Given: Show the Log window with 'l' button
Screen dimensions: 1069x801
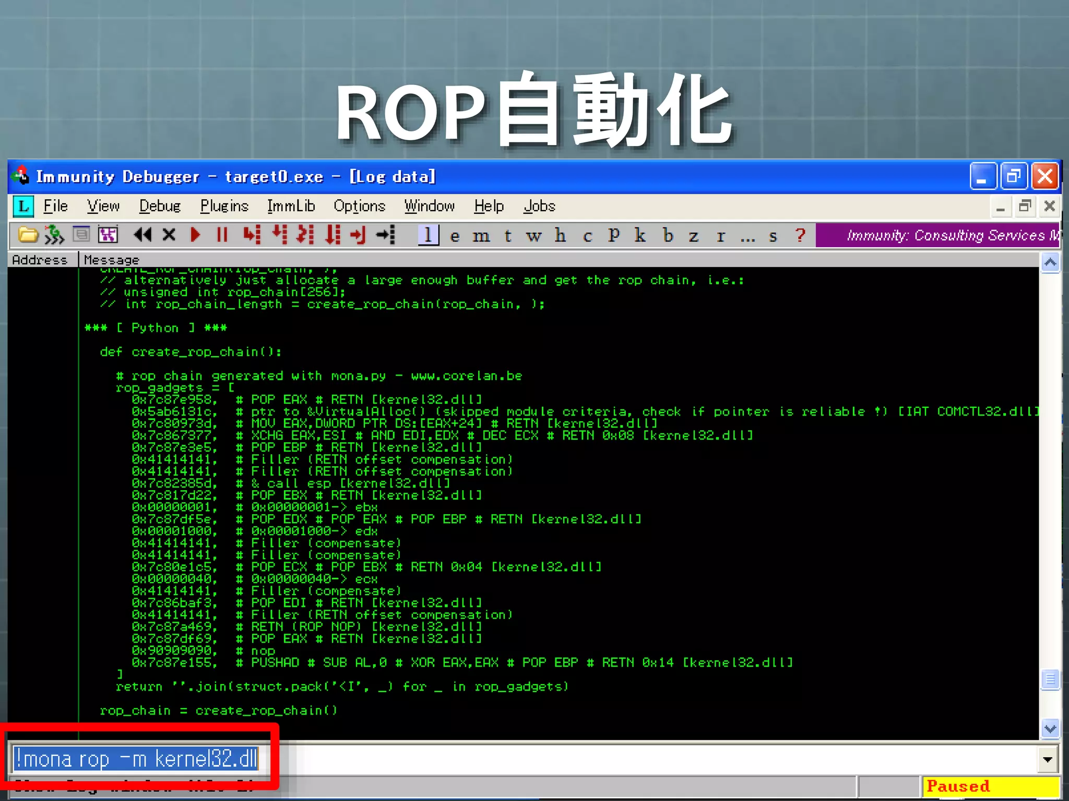Looking at the screenshot, I should pos(428,235).
